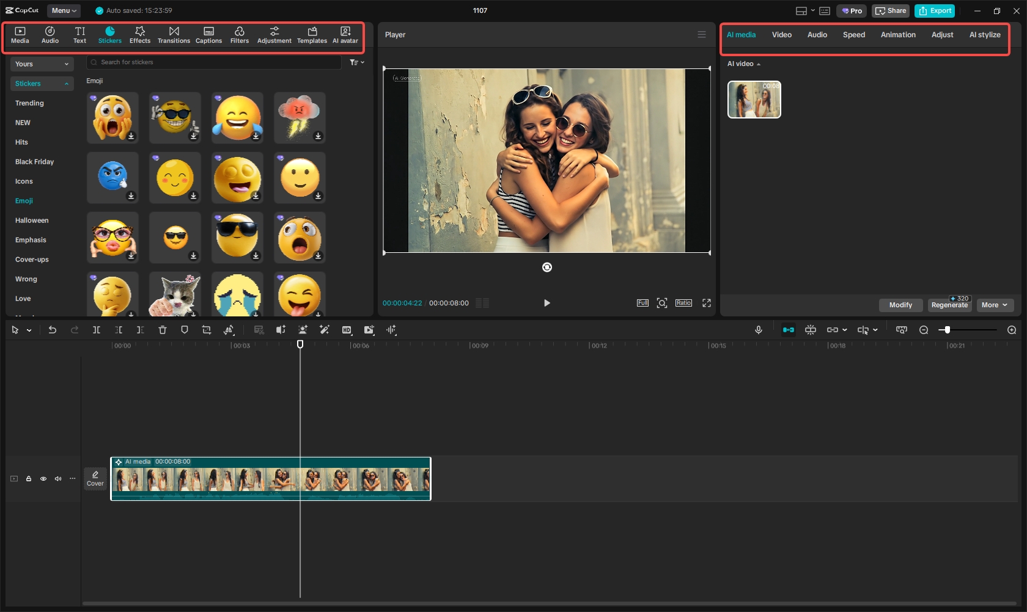1027x612 pixels.
Task: Switch to the Animation tab
Action: [897, 35]
